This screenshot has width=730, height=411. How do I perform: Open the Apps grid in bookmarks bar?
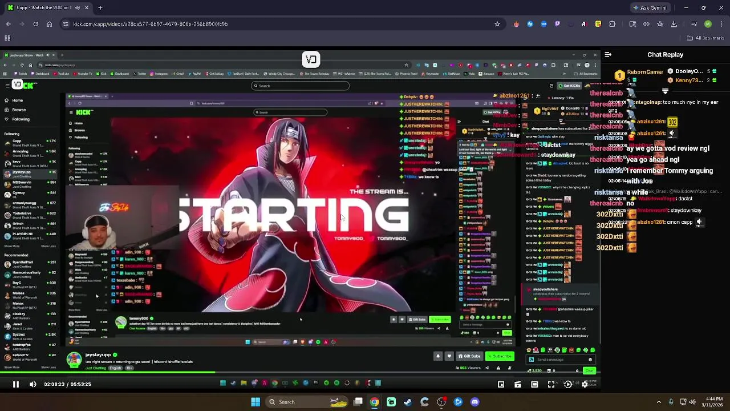(7, 38)
